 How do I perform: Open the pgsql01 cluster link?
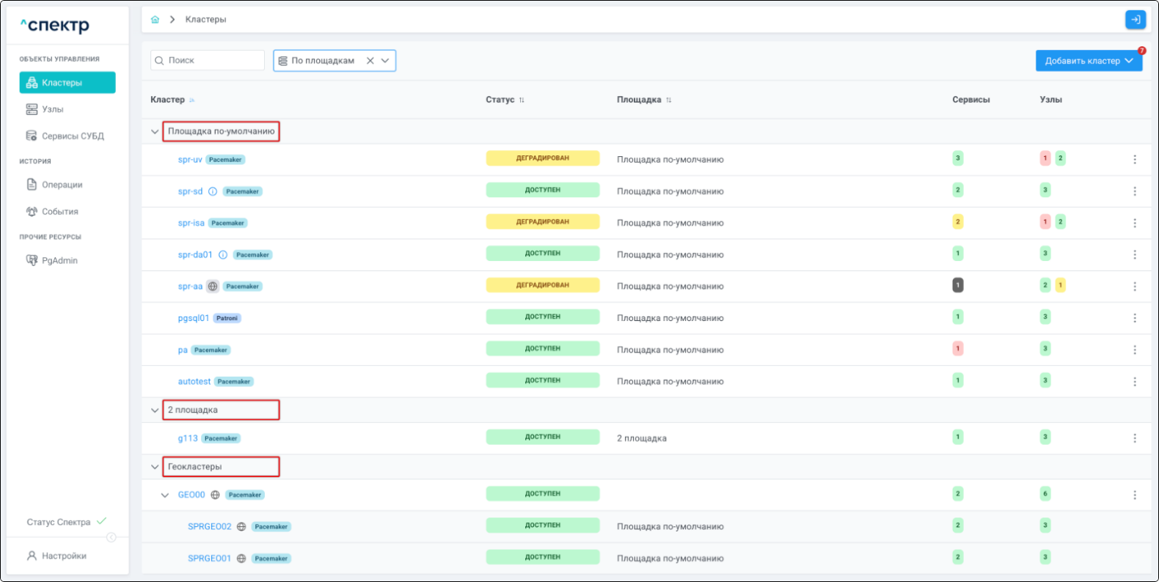193,318
